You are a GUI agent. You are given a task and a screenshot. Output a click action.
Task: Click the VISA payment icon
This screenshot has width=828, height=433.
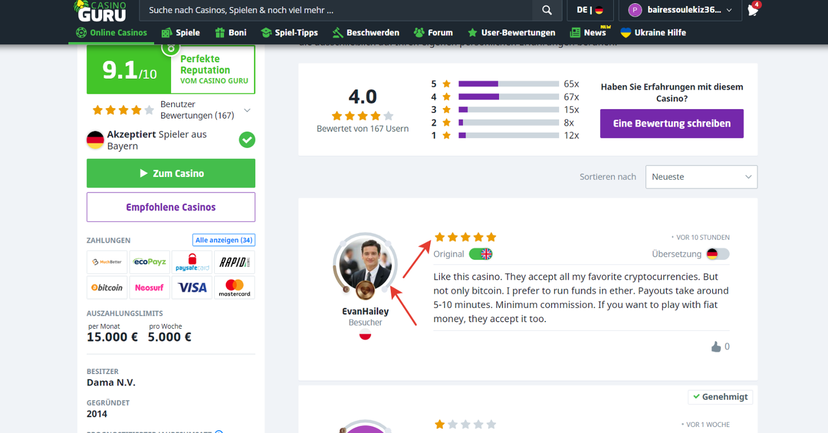192,287
